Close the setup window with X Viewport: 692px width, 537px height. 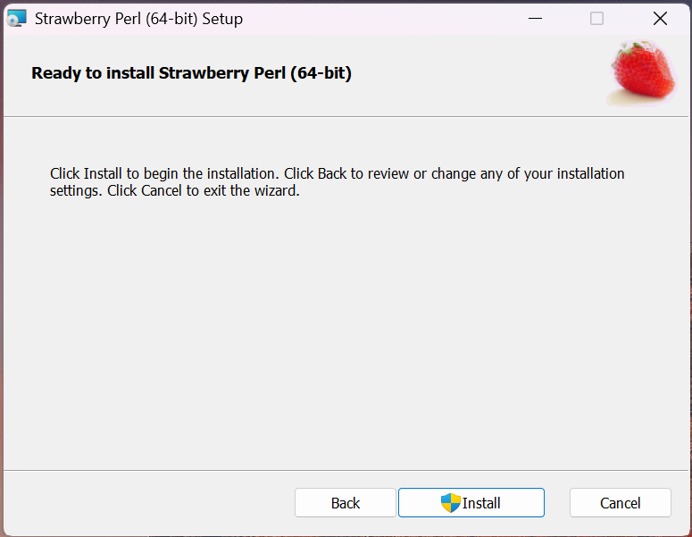pos(660,18)
